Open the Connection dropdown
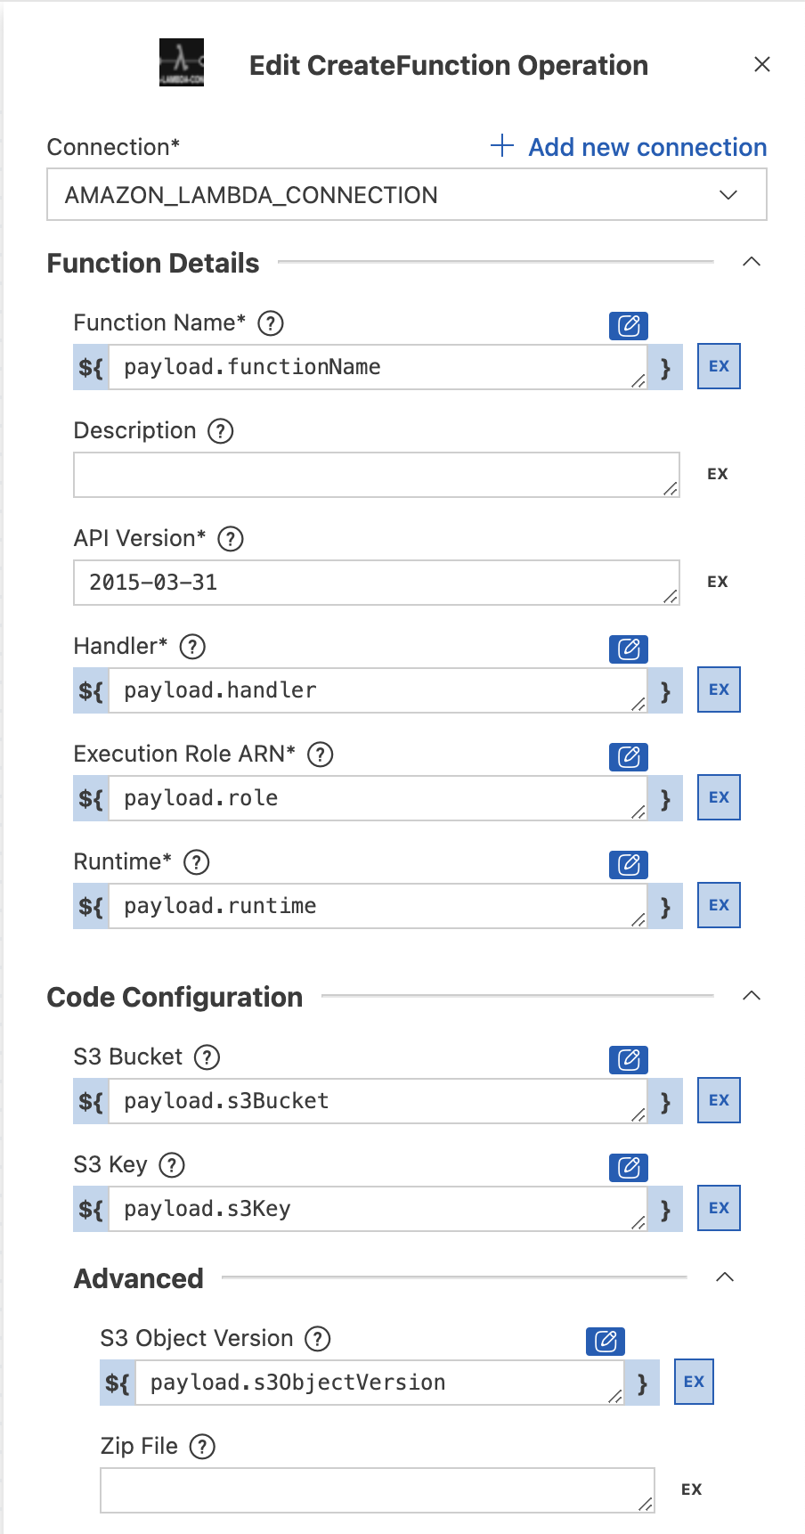Viewport: 805px width, 1534px height. click(407, 195)
